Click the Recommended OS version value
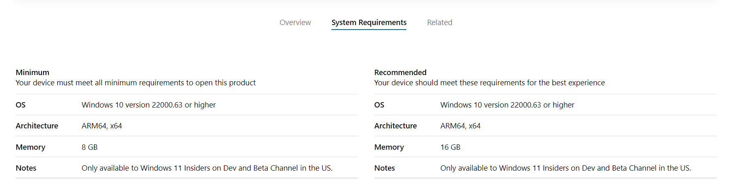This screenshot has height=192, width=732. 507,105
